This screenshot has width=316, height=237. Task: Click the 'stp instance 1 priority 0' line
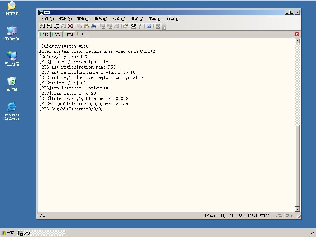[76, 88]
